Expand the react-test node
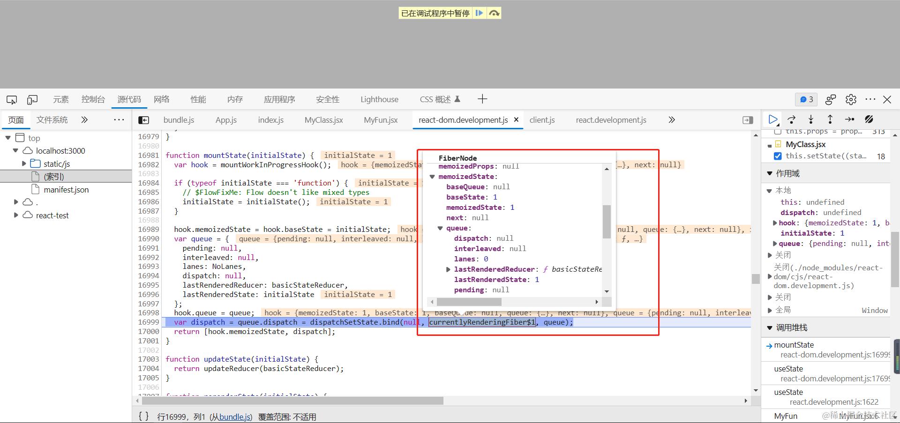The width and height of the screenshot is (900, 423). [x=16, y=215]
